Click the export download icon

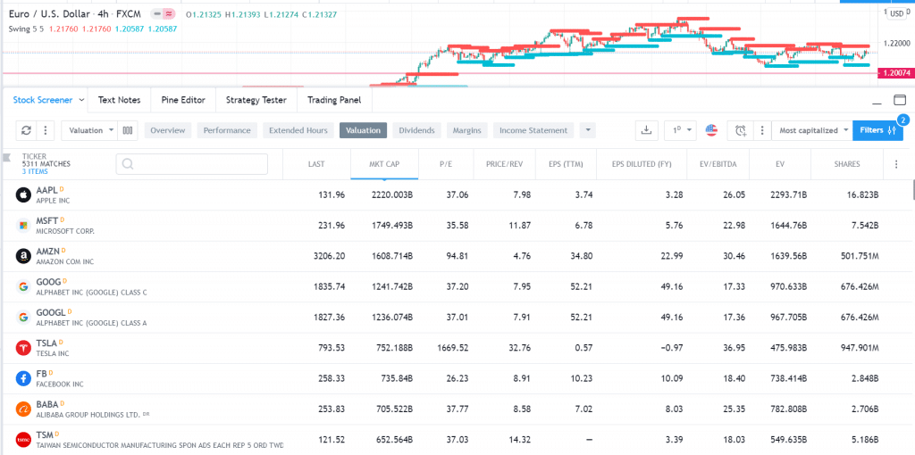[x=646, y=130]
